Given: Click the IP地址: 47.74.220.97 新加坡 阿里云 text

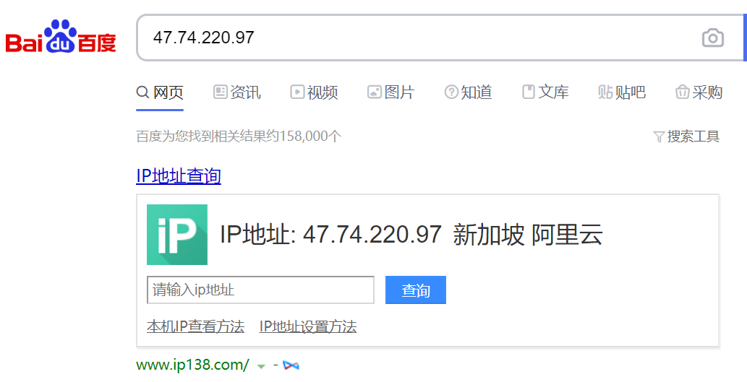Looking at the screenshot, I should [x=411, y=235].
